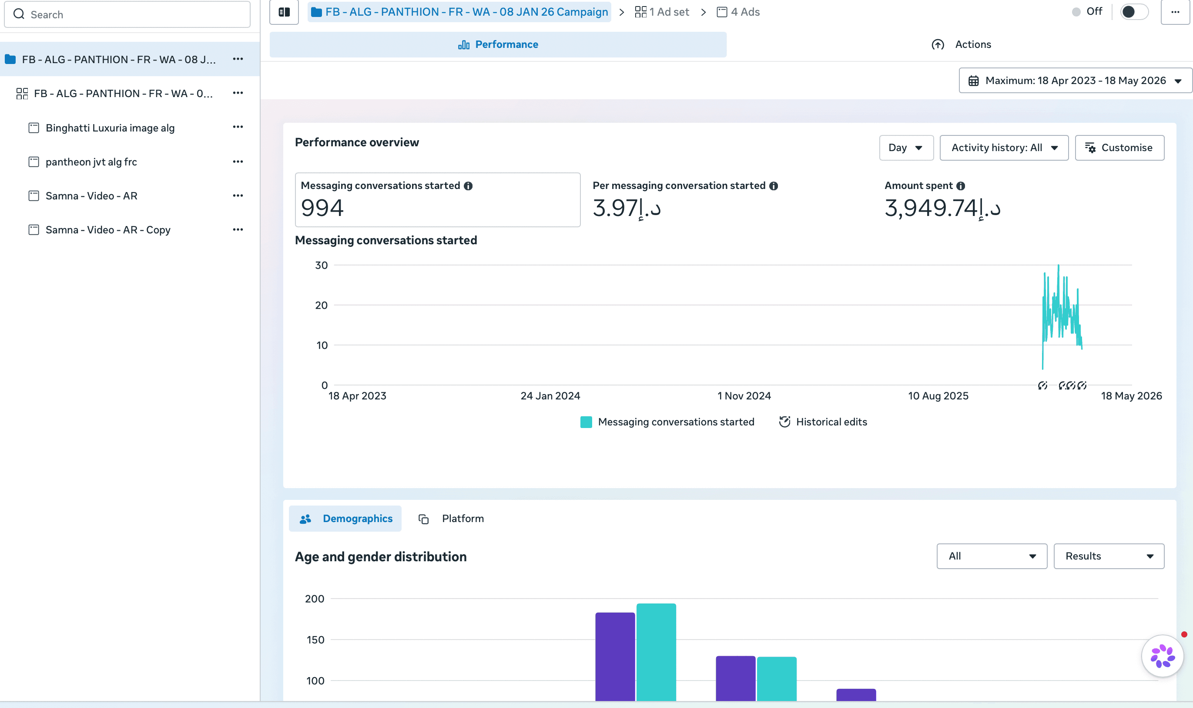Open the All filter dropdown in demographics
The width and height of the screenshot is (1193, 708).
click(x=992, y=556)
